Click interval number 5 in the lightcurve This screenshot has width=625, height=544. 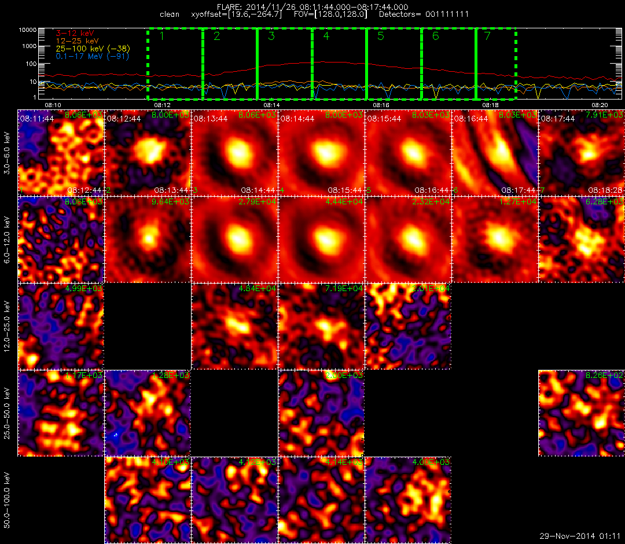point(381,36)
